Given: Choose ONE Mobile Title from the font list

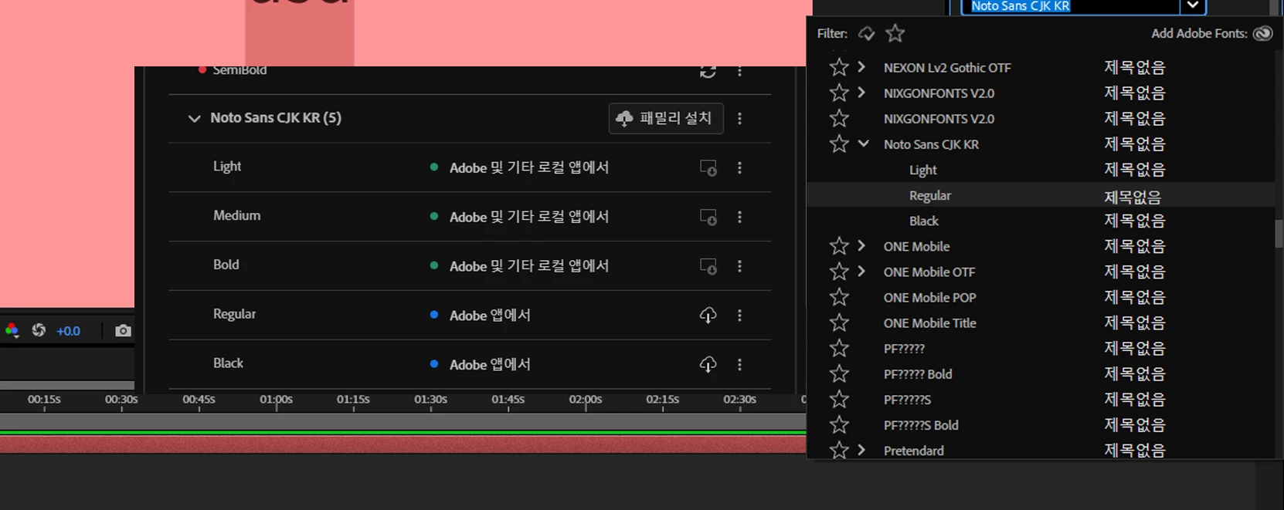Looking at the screenshot, I should [x=929, y=323].
